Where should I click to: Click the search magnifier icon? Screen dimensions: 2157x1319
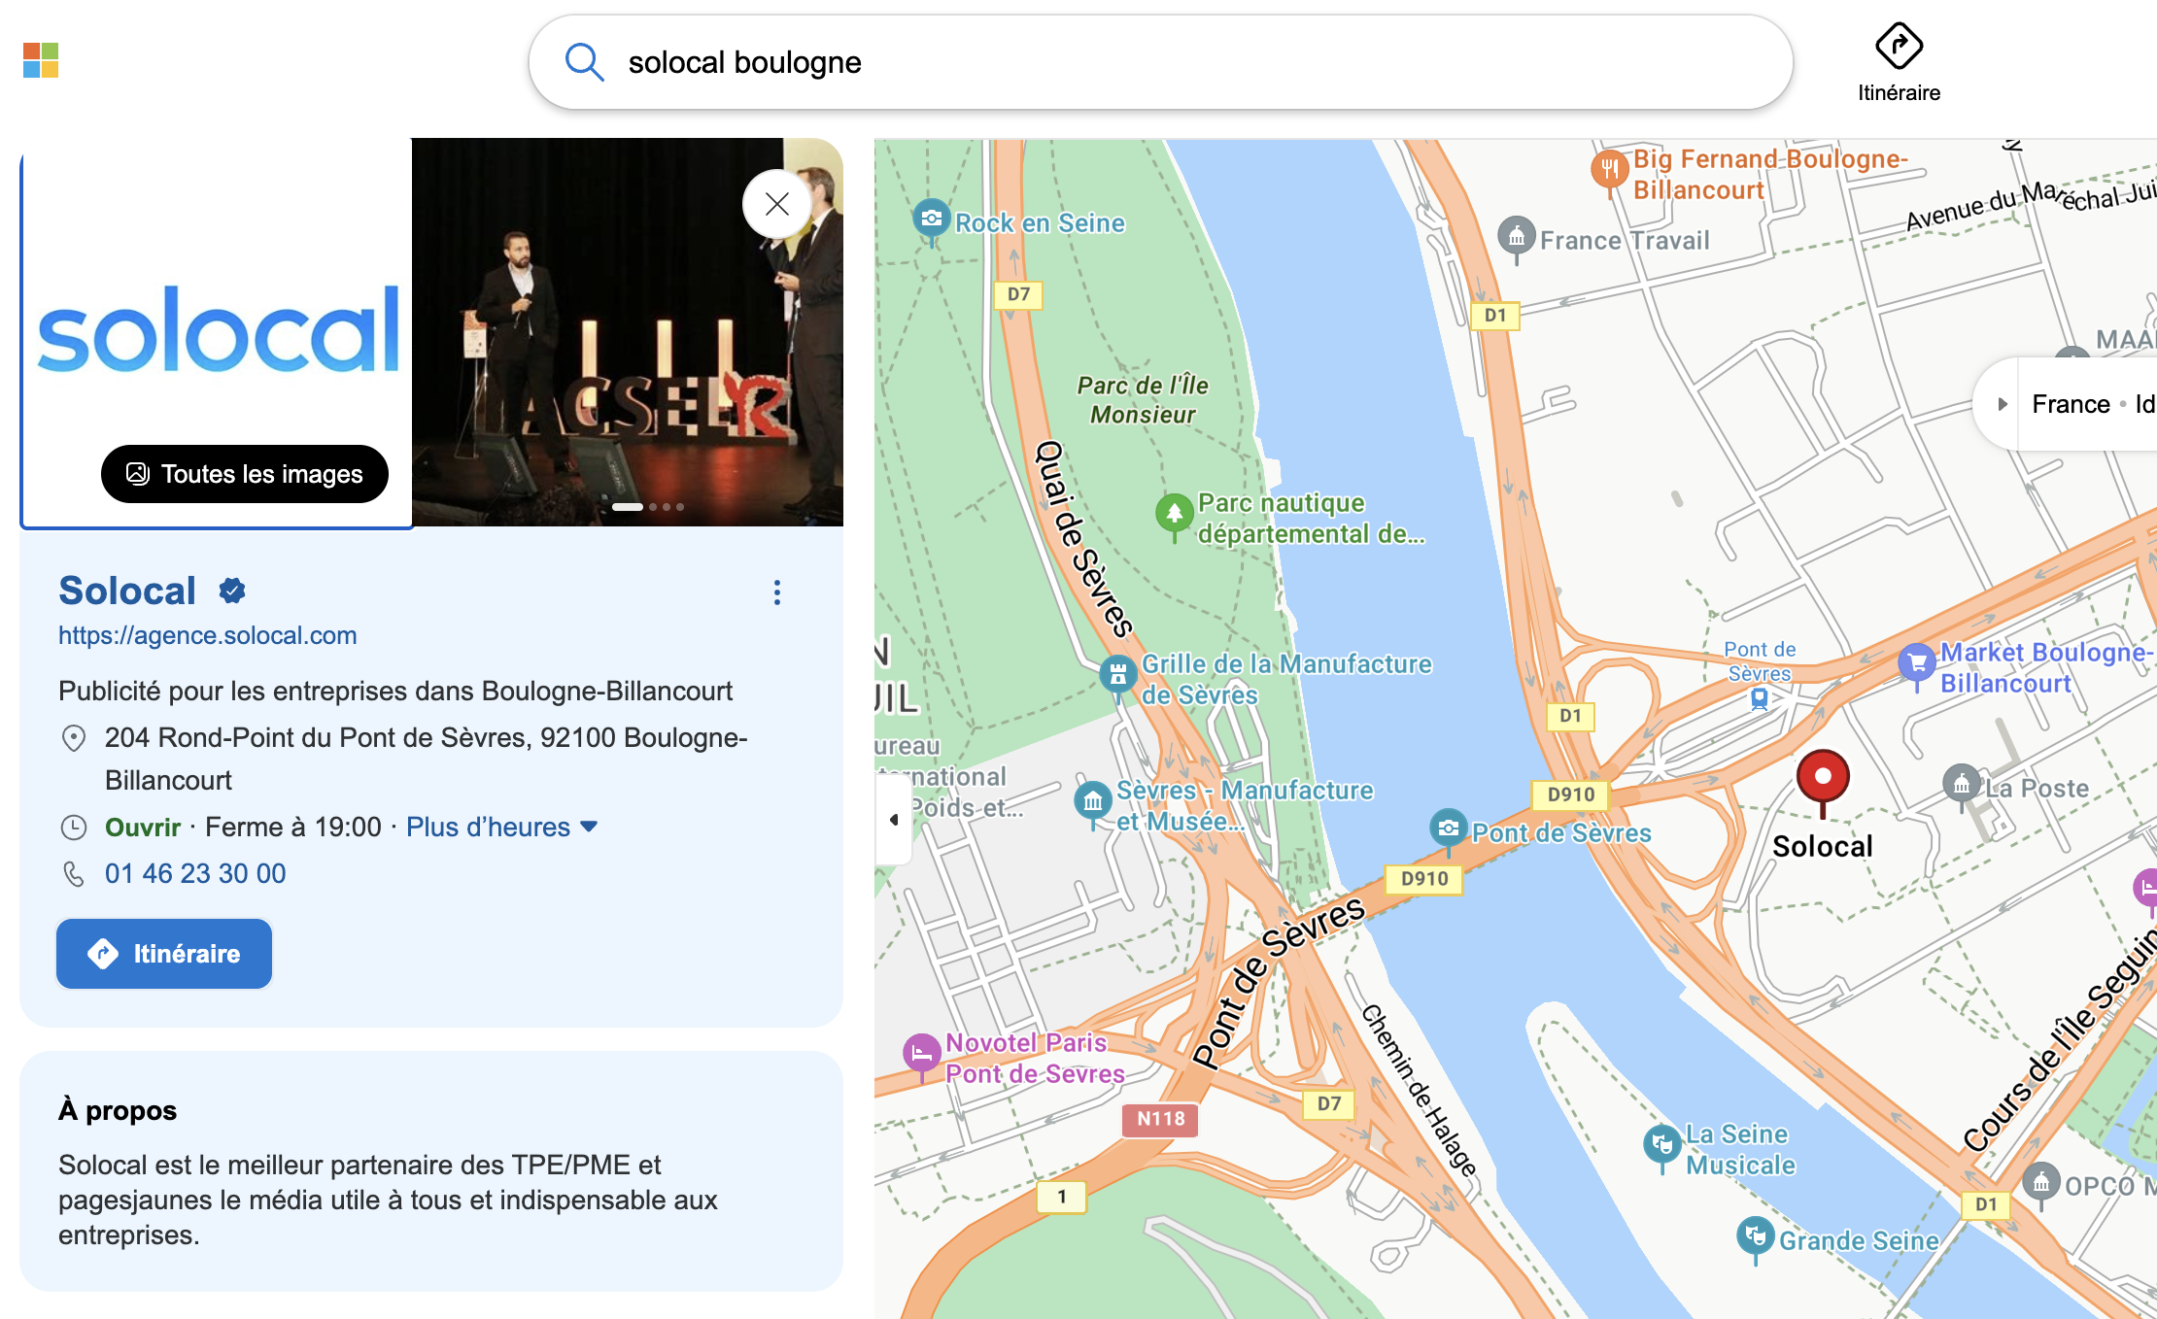pos(584,62)
